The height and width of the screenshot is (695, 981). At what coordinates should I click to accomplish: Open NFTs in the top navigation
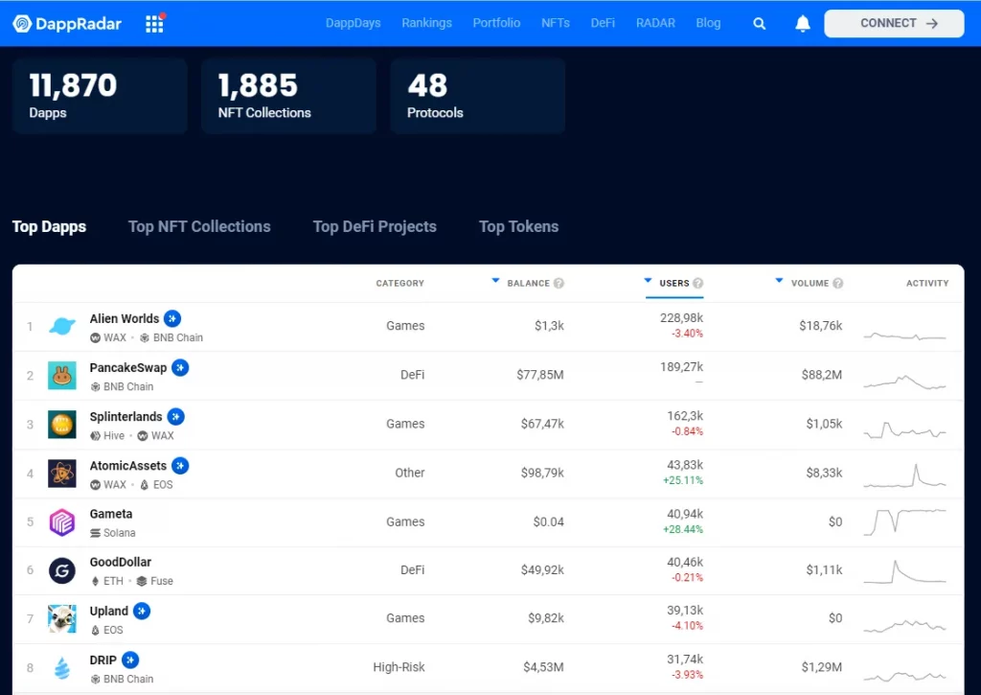click(556, 23)
